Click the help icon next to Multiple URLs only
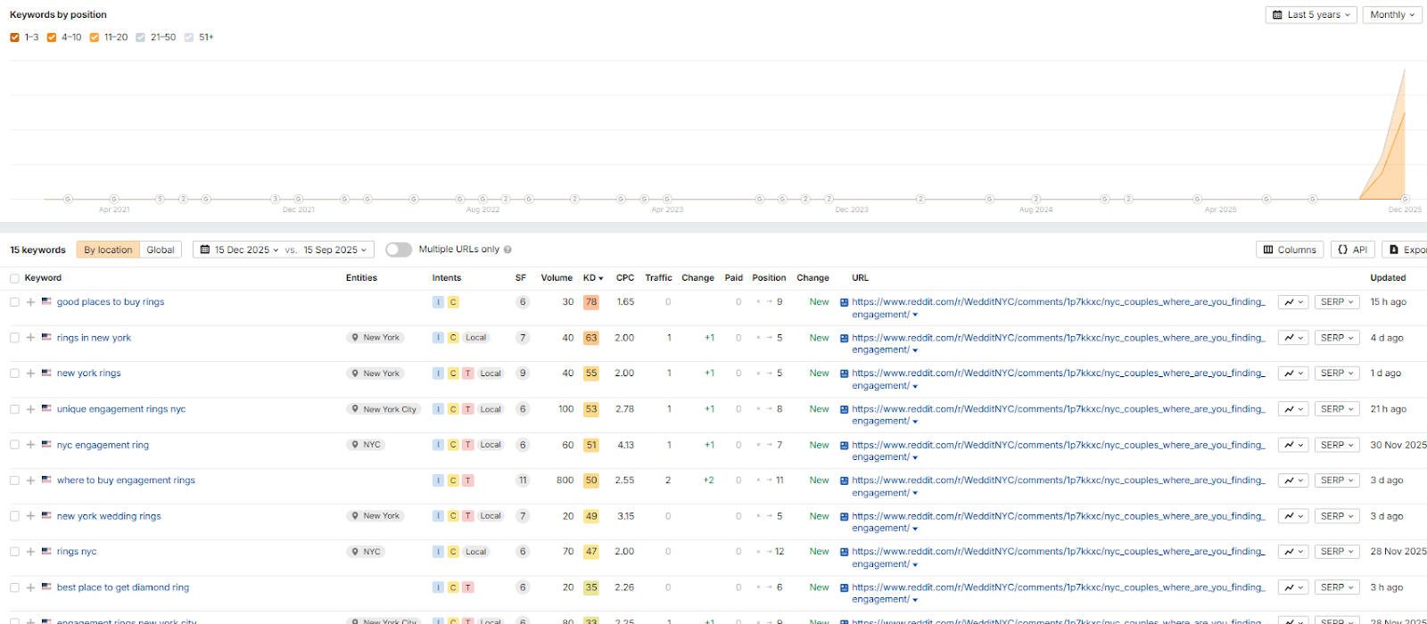1427x624 pixels. pyautogui.click(x=507, y=250)
